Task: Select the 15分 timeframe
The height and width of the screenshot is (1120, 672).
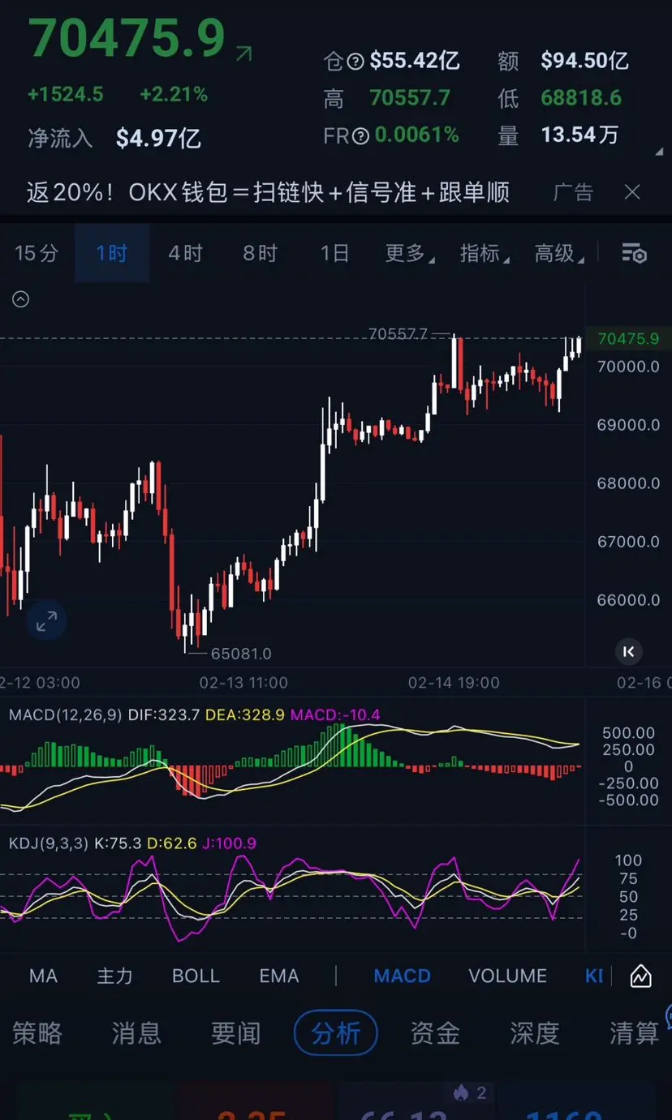Action: 37,253
